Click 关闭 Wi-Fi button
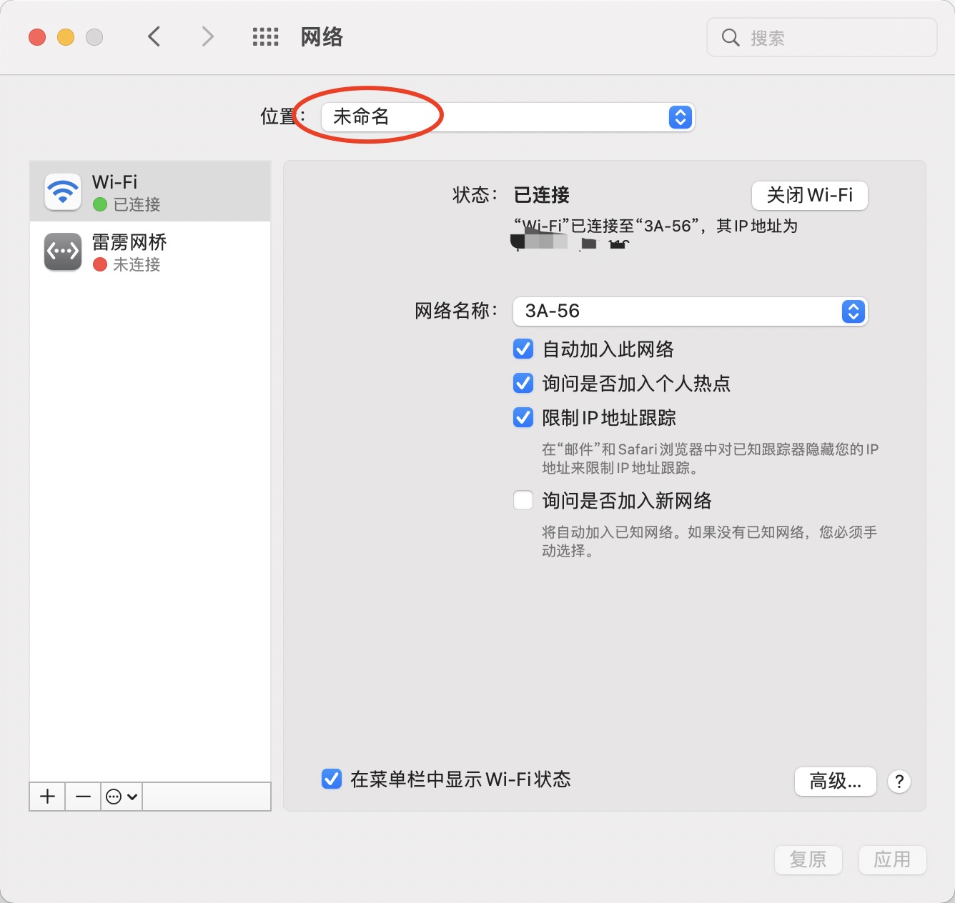Screen dimensions: 955x903 click(x=810, y=195)
